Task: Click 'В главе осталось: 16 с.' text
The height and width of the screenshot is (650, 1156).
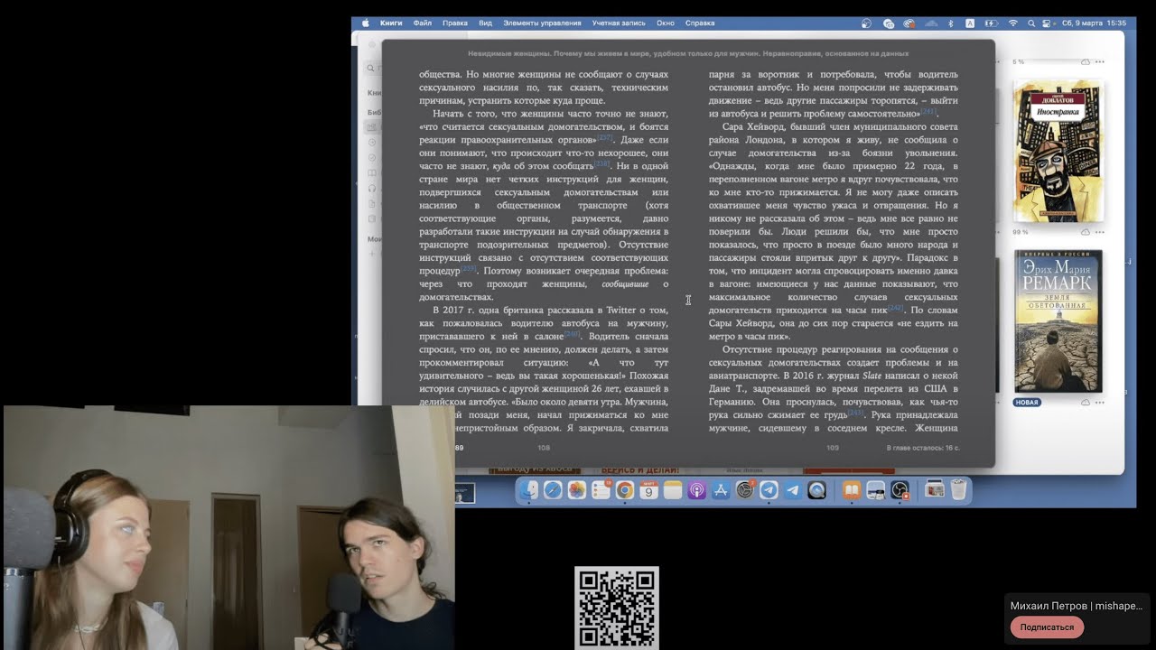Action: tap(923, 448)
